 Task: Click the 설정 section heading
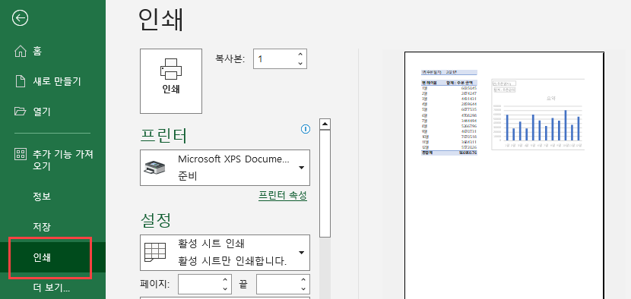[x=156, y=220]
